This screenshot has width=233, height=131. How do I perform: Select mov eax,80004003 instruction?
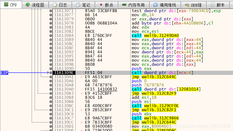click(151, 126)
